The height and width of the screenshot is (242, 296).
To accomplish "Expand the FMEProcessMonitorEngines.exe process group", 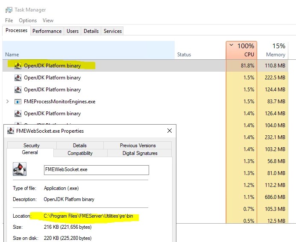I will coord(8,102).
